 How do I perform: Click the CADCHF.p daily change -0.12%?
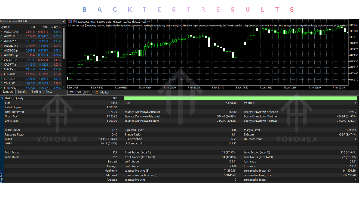tap(57, 60)
